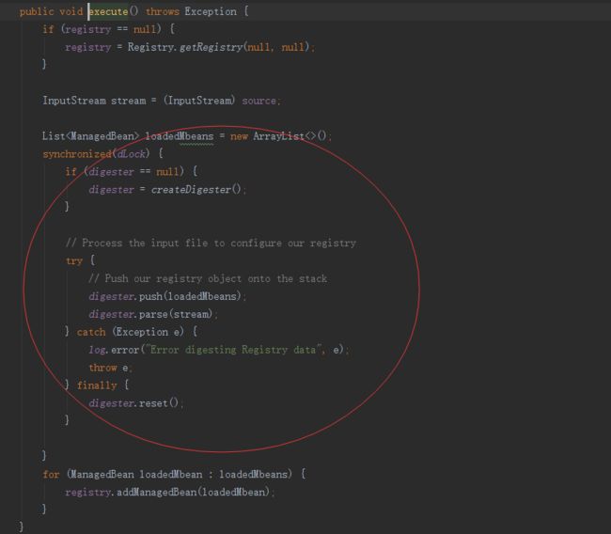Image resolution: width=611 pixels, height=534 pixels.
Task: Click the 'finally' keyword
Action: click(97, 385)
